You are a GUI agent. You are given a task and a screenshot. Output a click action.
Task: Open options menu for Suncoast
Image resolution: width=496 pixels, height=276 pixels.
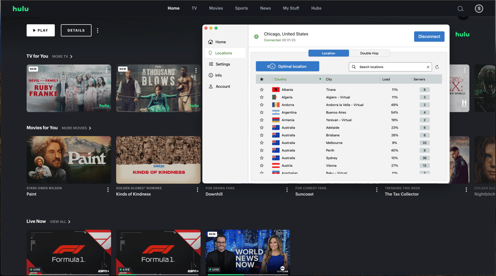[376, 190]
